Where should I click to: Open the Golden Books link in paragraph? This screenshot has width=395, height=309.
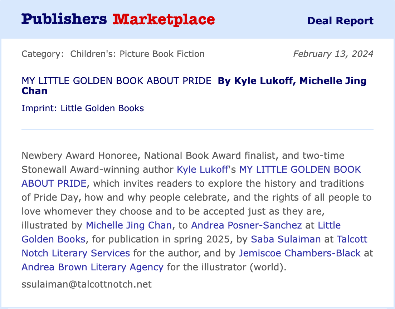click(x=54, y=239)
